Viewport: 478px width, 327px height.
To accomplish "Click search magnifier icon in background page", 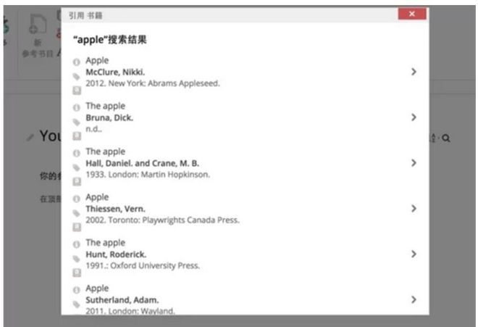I will coord(446,138).
